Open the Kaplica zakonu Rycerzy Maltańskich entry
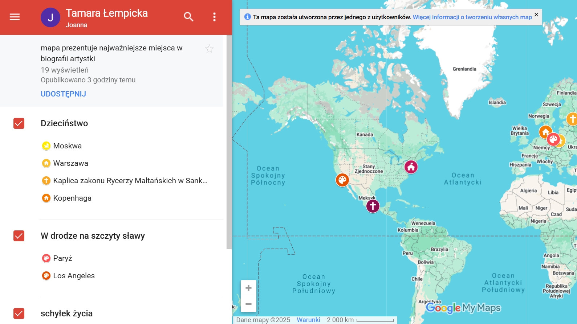This screenshot has height=324, width=577. click(130, 181)
